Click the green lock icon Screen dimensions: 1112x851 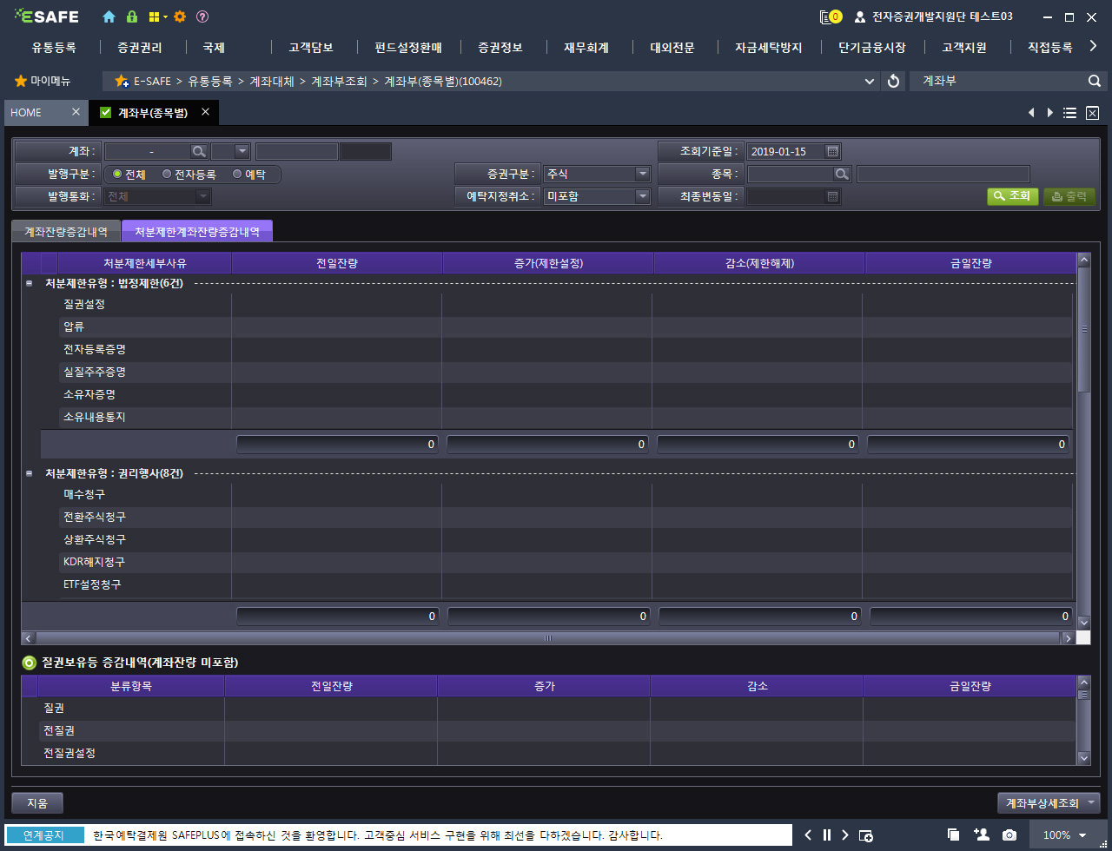[x=132, y=16]
